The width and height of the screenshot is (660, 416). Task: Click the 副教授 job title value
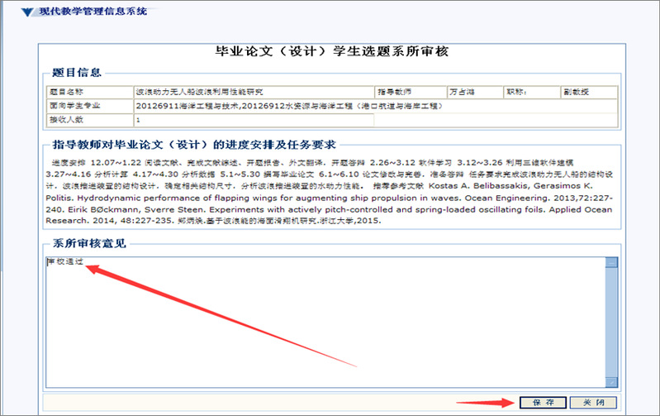576,93
